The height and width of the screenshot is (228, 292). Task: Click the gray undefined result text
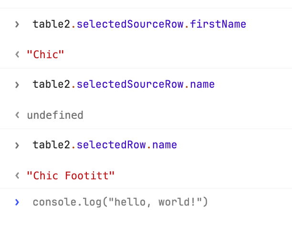[x=55, y=115]
